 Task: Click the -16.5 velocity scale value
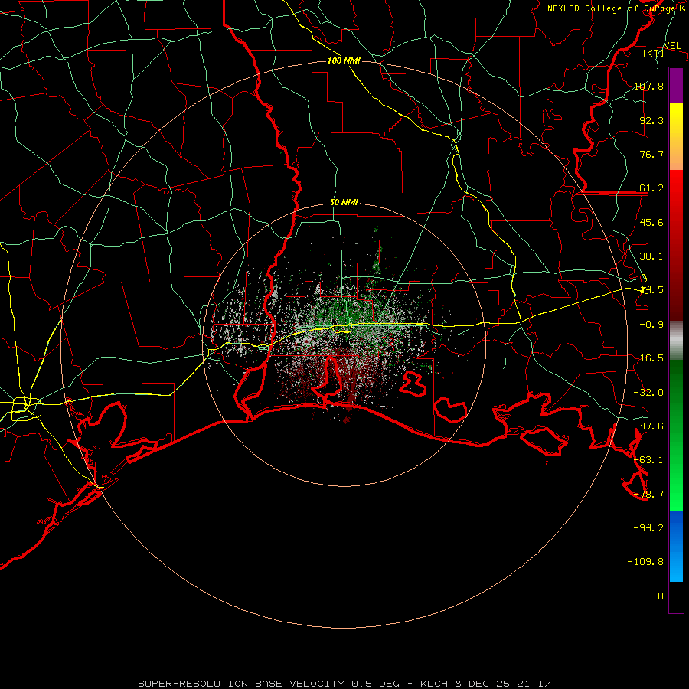pyautogui.click(x=648, y=358)
